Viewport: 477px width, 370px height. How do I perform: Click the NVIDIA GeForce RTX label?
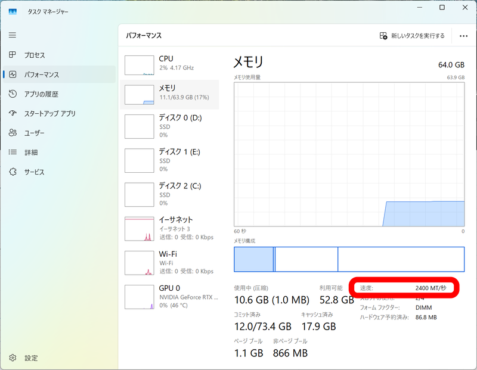tap(188, 297)
